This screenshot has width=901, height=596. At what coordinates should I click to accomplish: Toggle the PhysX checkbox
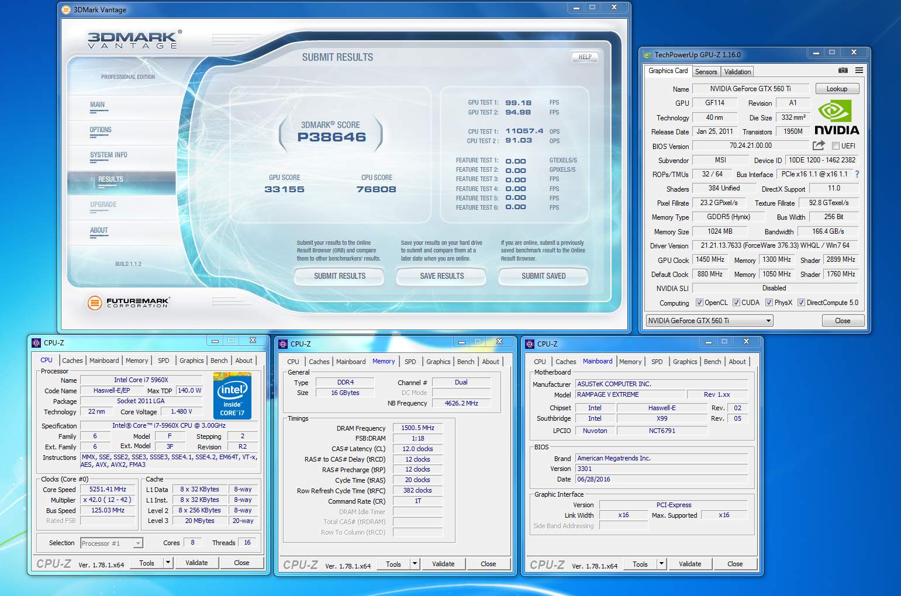coord(769,303)
